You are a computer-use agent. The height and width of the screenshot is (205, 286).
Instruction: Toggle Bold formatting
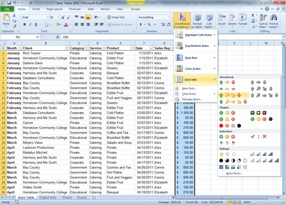[25, 24]
